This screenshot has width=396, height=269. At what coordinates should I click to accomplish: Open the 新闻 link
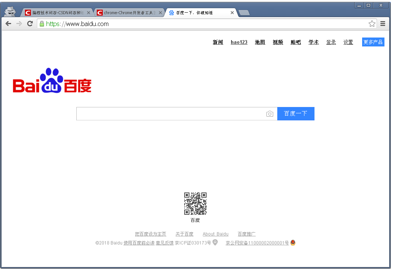[x=218, y=42]
